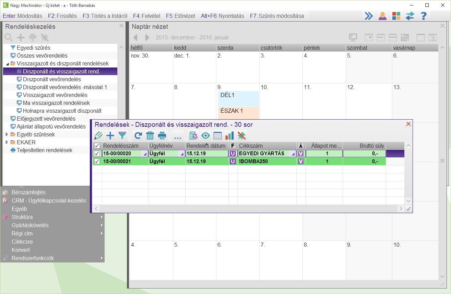Screen dimensions: 451x294
Task: Click the tree icon in Rendeléskezelés toolbar
Action: [x=33, y=38]
